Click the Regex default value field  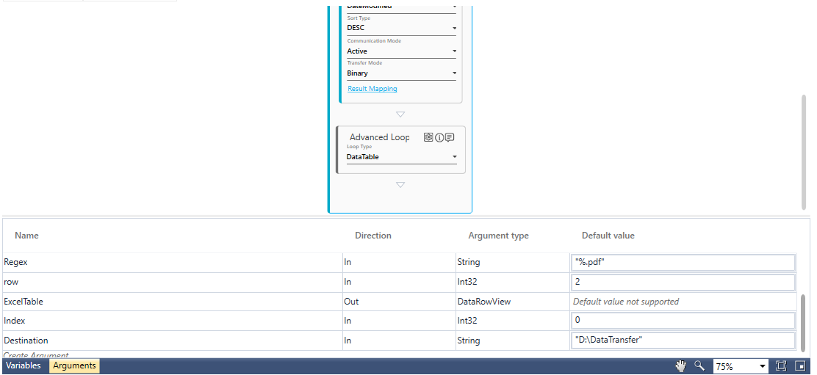pyautogui.click(x=683, y=262)
